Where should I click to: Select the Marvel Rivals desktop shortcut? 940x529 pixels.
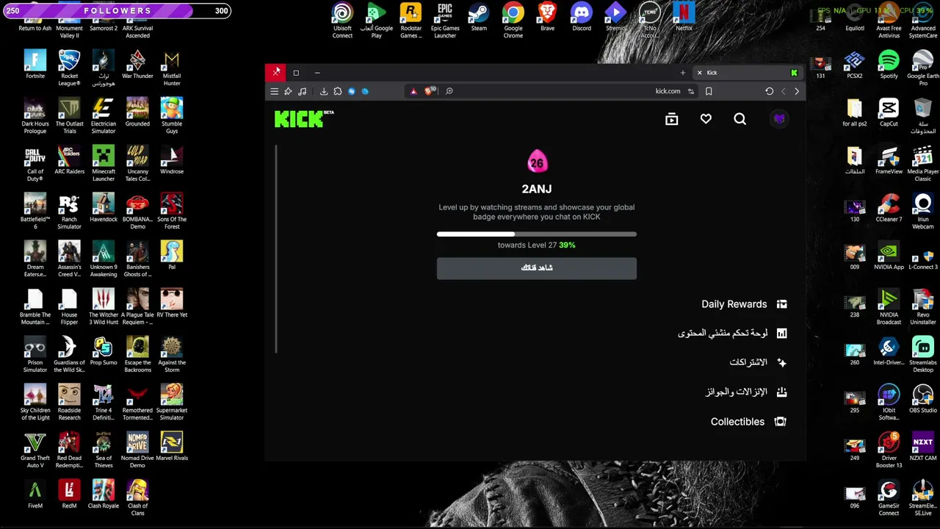point(172,447)
